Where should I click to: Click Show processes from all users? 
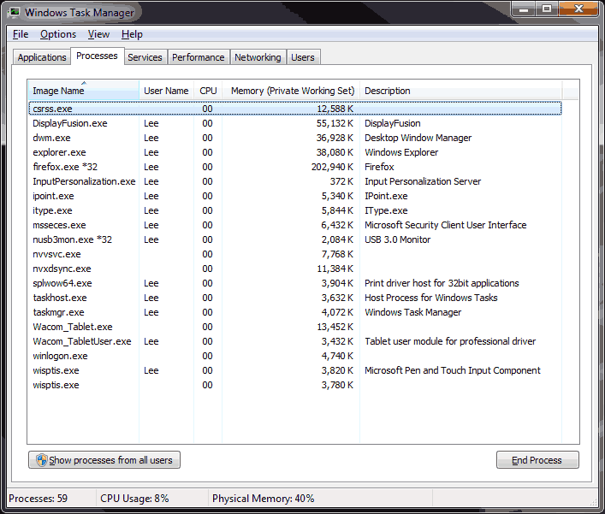pos(104,460)
